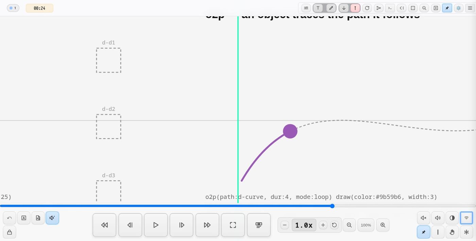
Task: Click the add-box plus icon
Action: click(x=436, y=8)
